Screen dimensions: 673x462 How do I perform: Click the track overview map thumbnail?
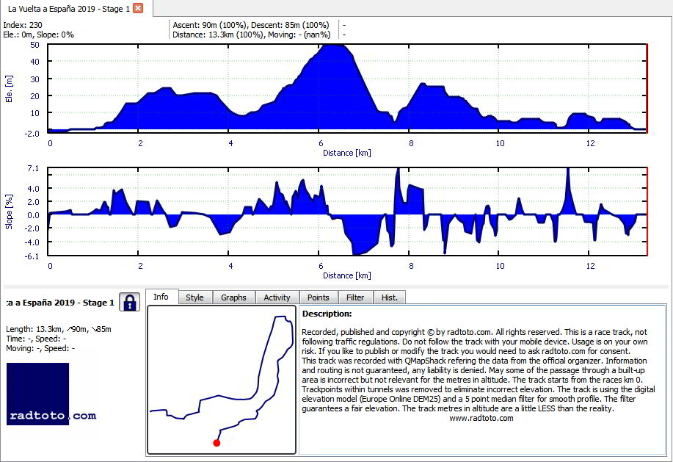coord(222,380)
